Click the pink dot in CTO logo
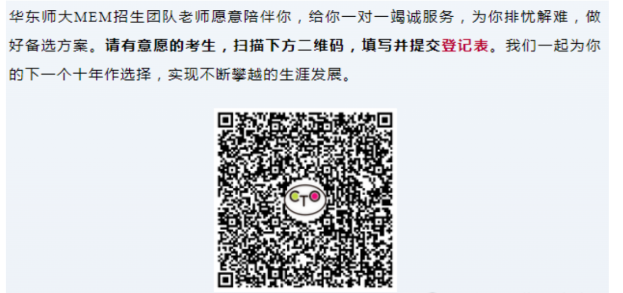Screen dimensions: 623x293 click(x=315, y=196)
